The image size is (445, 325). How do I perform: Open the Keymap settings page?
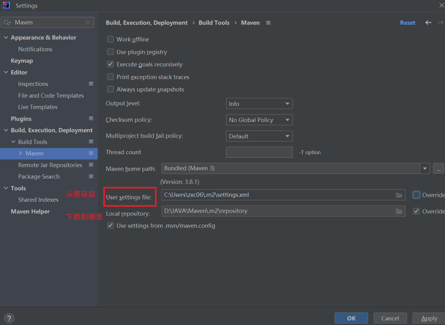click(x=22, y=61)
